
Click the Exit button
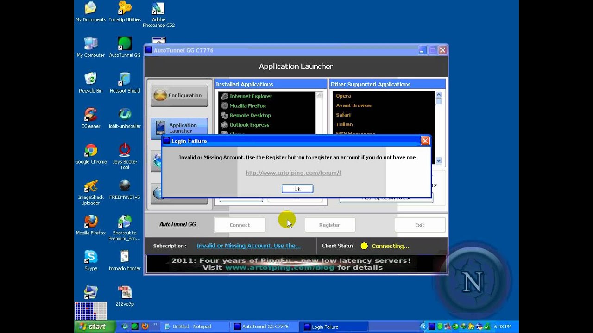(x=420, y=225)
